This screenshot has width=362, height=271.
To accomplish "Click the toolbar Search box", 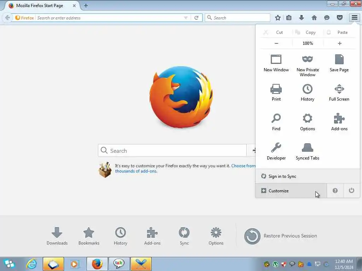I will click(238, 18).
